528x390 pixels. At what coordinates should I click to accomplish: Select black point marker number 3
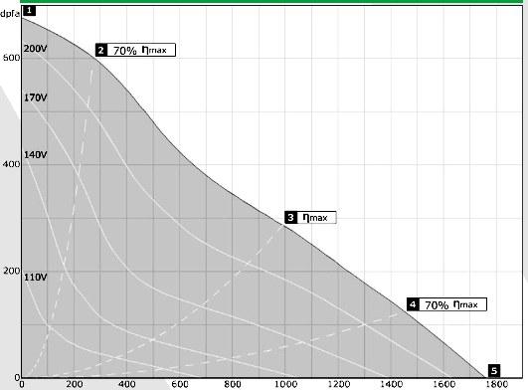click(290, 217)
